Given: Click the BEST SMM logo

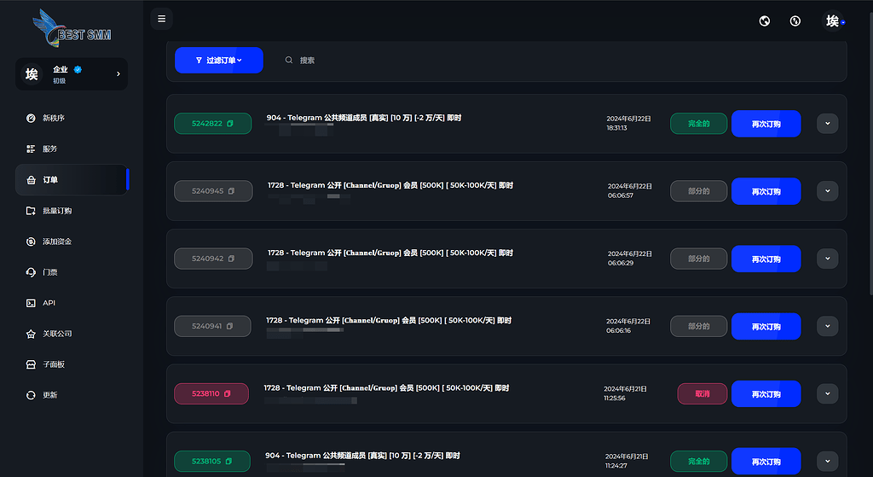Looking at the screenshot, I should pos(72,29).
